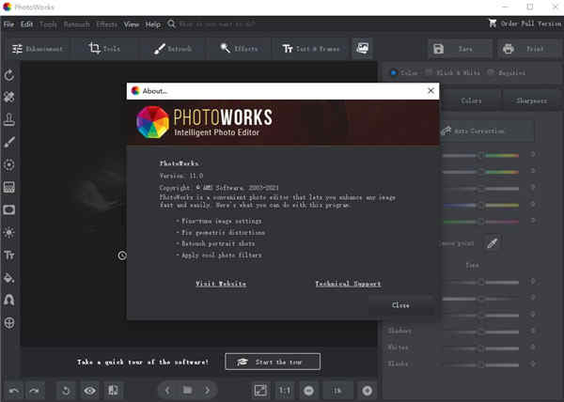Open the folder icon between navigation arrows
This screenshot has width=564, height=402.
point(187,390)
